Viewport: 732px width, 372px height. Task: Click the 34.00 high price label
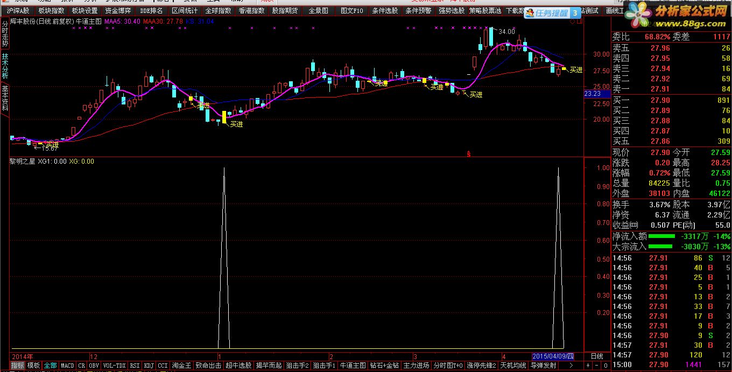506,32
